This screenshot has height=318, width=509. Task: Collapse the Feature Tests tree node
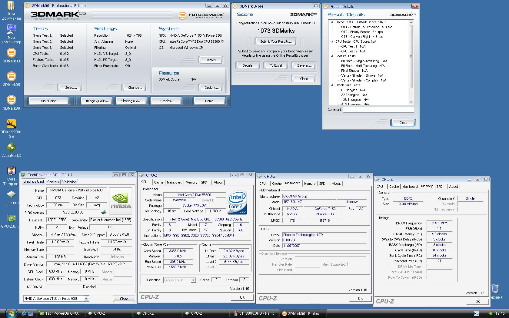(x=332, y=56)
